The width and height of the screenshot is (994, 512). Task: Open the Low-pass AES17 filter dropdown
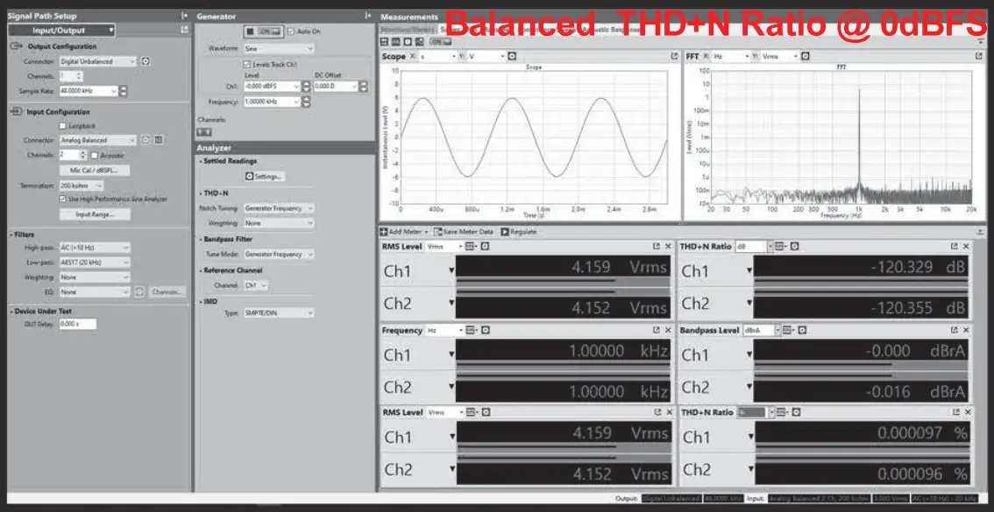coord(95,262)
